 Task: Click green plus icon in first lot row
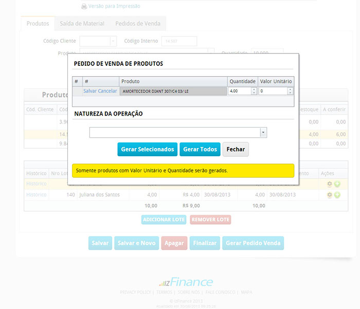[337, 184]
